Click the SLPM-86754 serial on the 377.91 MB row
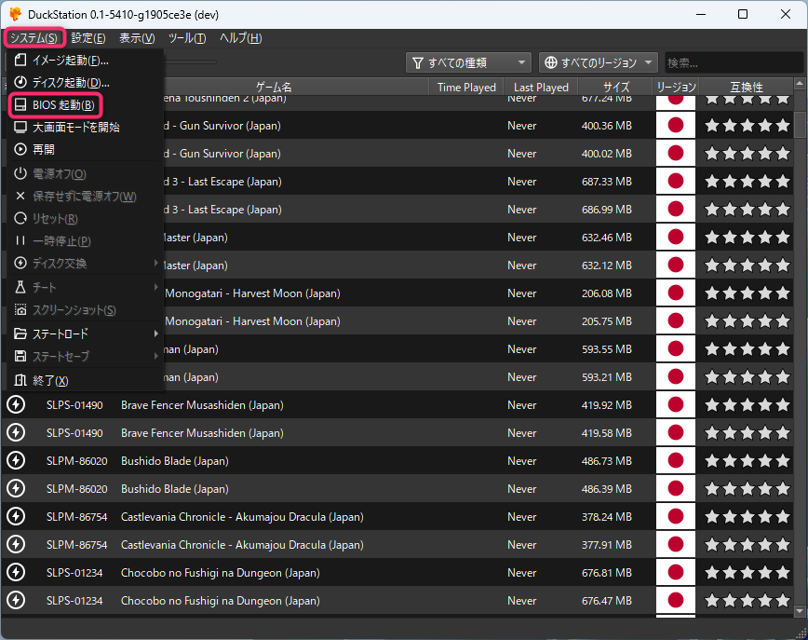The height and width of the screenshot is (640, 808). (76, 544)
